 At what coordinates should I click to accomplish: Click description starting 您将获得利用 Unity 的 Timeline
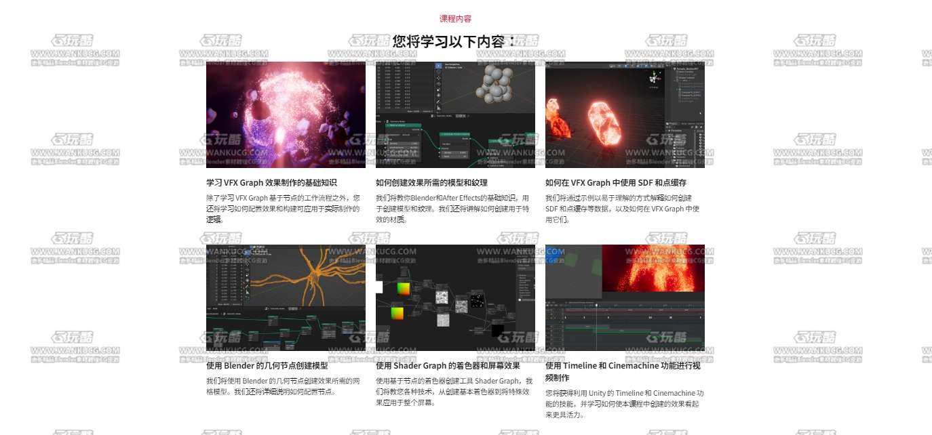click(625, 404)
